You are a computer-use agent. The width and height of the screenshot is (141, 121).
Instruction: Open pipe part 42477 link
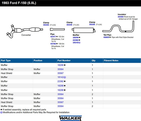(x=53, y=37)
